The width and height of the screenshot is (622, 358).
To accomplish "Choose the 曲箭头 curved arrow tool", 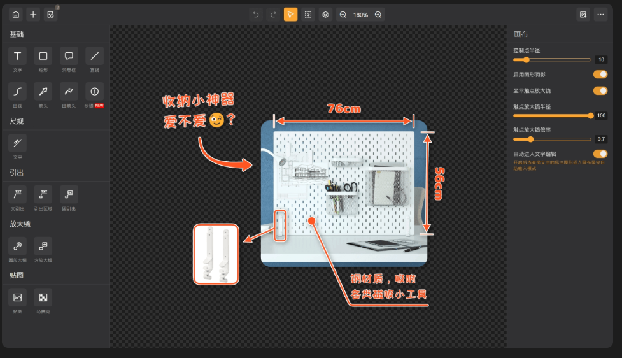I will [x=69, y=91].
